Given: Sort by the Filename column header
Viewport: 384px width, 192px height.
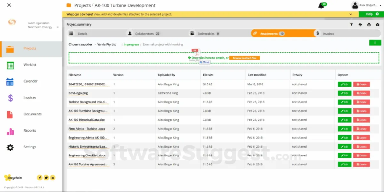Looking at the screenshot, I should 75,75.
